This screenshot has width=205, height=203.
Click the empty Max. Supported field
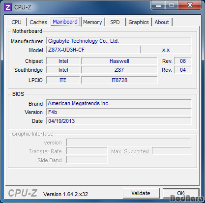pyautogui.click(x=172, y=151)
